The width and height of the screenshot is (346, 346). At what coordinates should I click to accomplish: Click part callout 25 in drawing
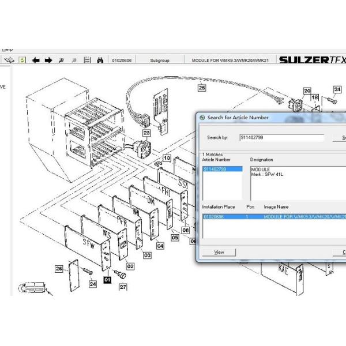(x=201, y=88)
